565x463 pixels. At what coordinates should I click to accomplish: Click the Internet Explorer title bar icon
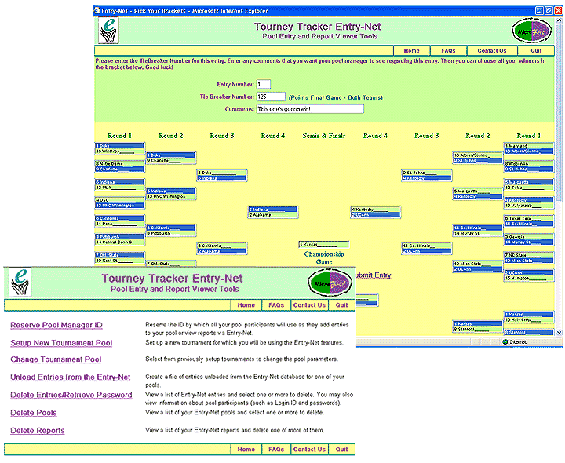click(x=97, y=10)
